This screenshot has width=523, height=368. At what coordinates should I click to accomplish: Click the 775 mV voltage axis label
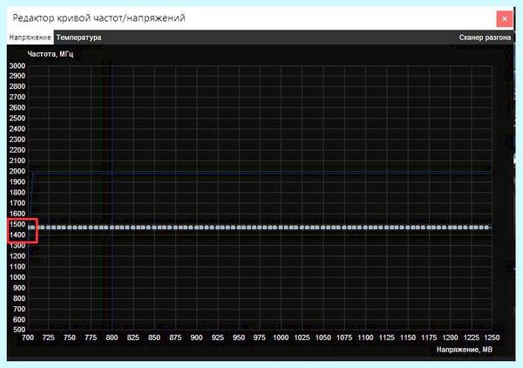91,337
